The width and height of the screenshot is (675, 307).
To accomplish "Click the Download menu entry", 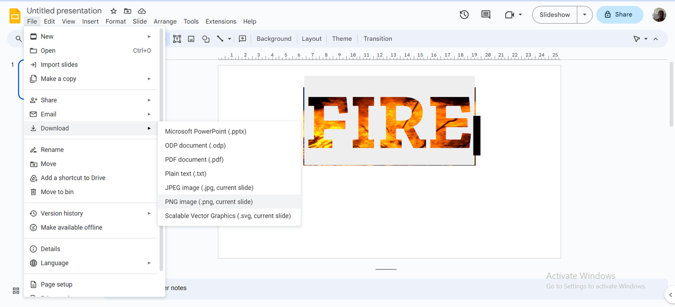I will (x=91, y=128).
